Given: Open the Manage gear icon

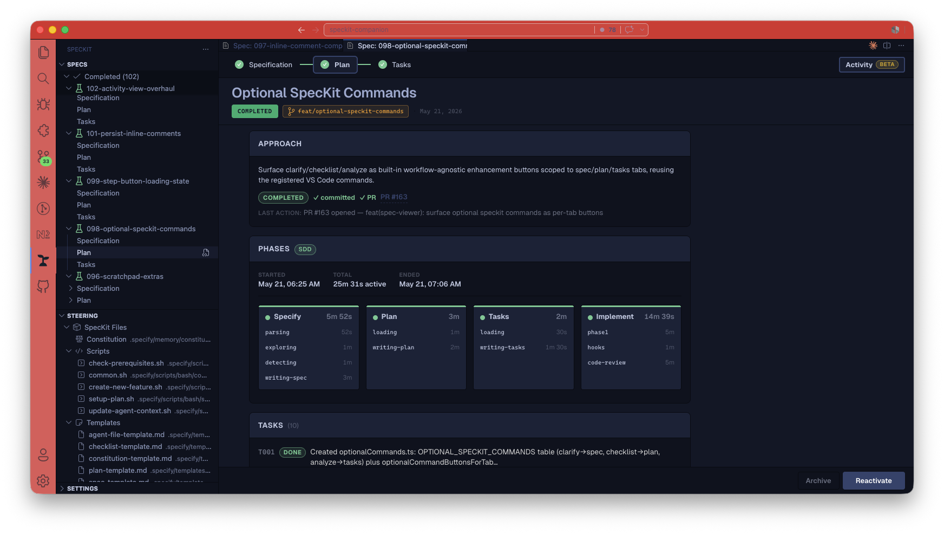Looking at the screenshot, I should (x=43, y=481).
